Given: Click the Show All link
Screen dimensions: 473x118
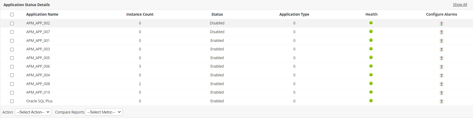Looking at the screenshot, I should click(460, 5).
